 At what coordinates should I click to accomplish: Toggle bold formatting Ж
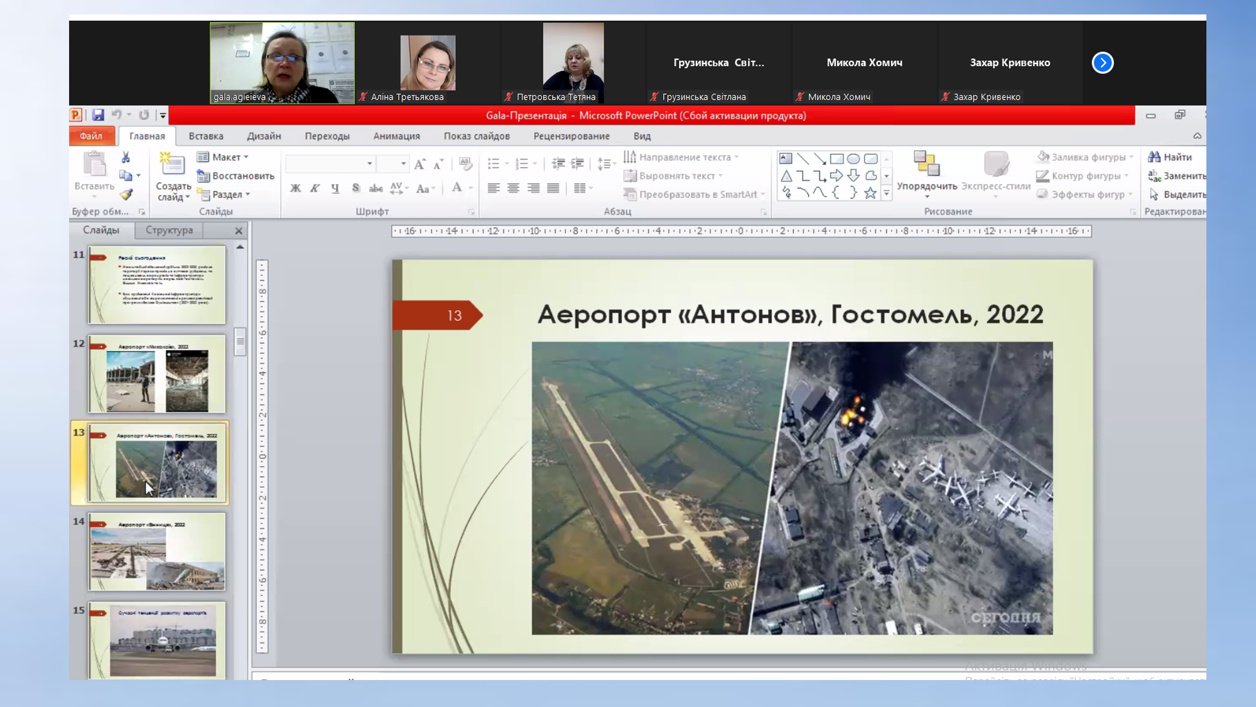pos(295,188)
